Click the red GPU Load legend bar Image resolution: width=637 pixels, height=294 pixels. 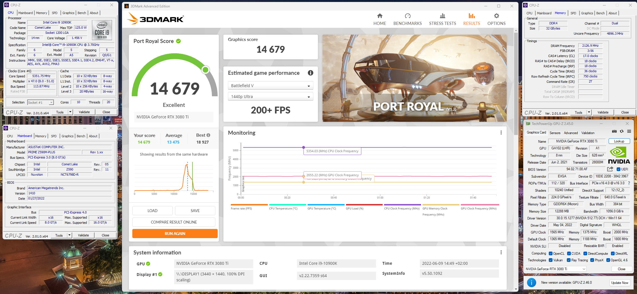point(364,205)
